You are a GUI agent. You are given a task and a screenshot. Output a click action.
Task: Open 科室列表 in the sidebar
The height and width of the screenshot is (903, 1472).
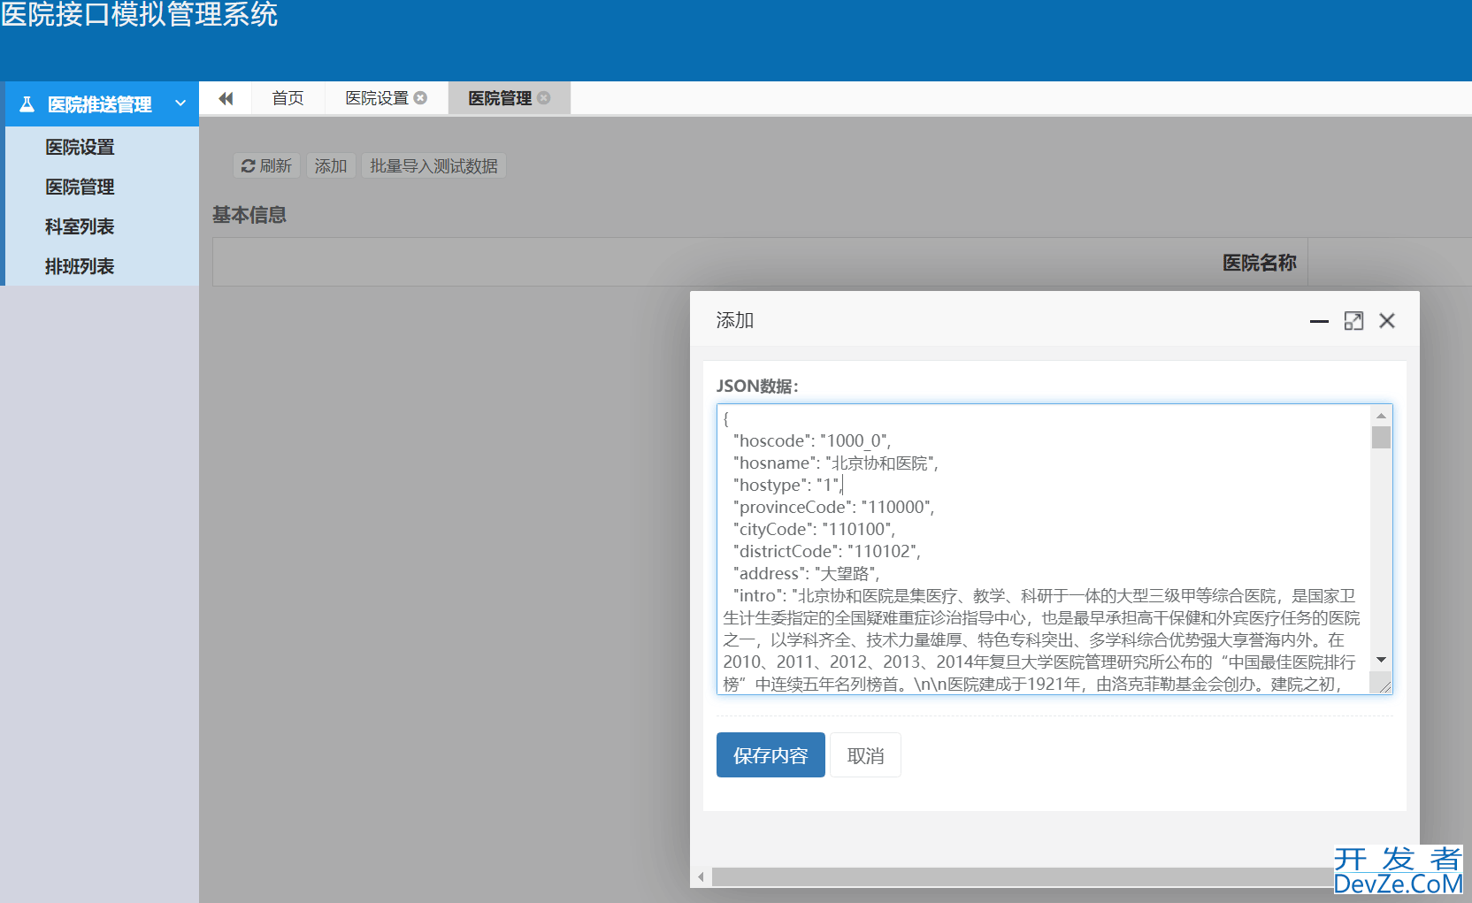[80, 226]
